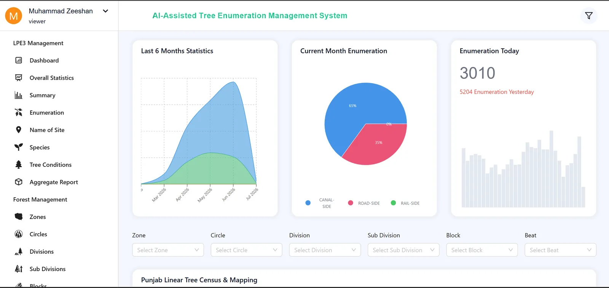Open the Select Division dropdown
The image size is (609, 288).
325,250
